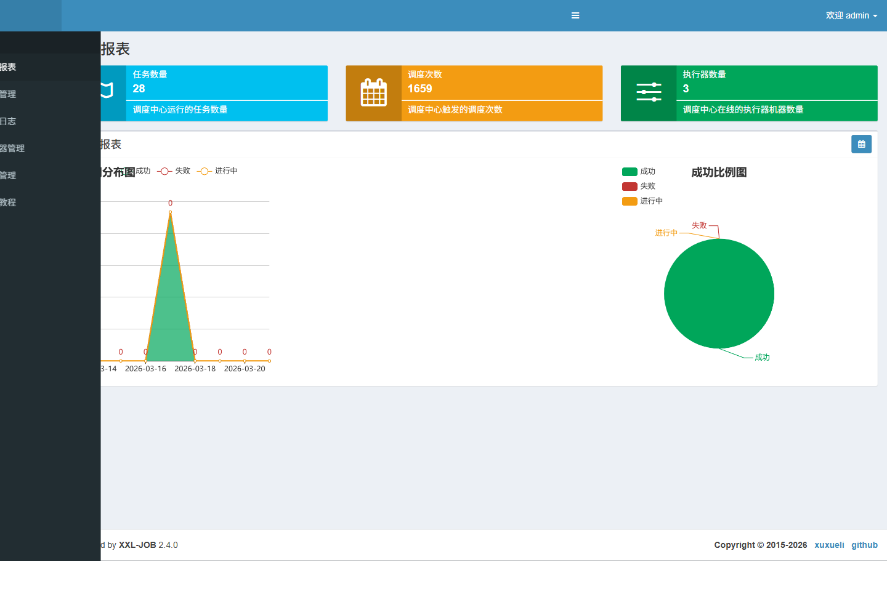This screenshot has height=591, width=887.
Task: Open the xuxueli link in the footer
Action: (829, 545)
